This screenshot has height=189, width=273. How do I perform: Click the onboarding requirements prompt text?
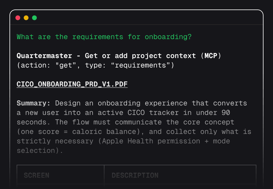tap(104, 37)
